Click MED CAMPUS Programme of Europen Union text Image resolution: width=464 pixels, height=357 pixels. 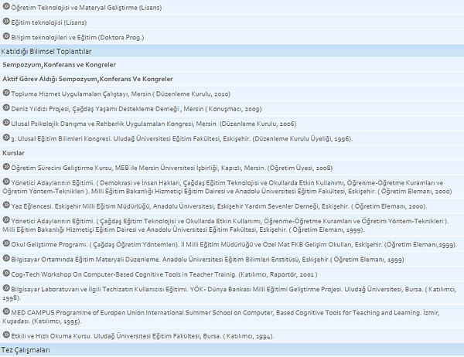(x=221, y=317)
